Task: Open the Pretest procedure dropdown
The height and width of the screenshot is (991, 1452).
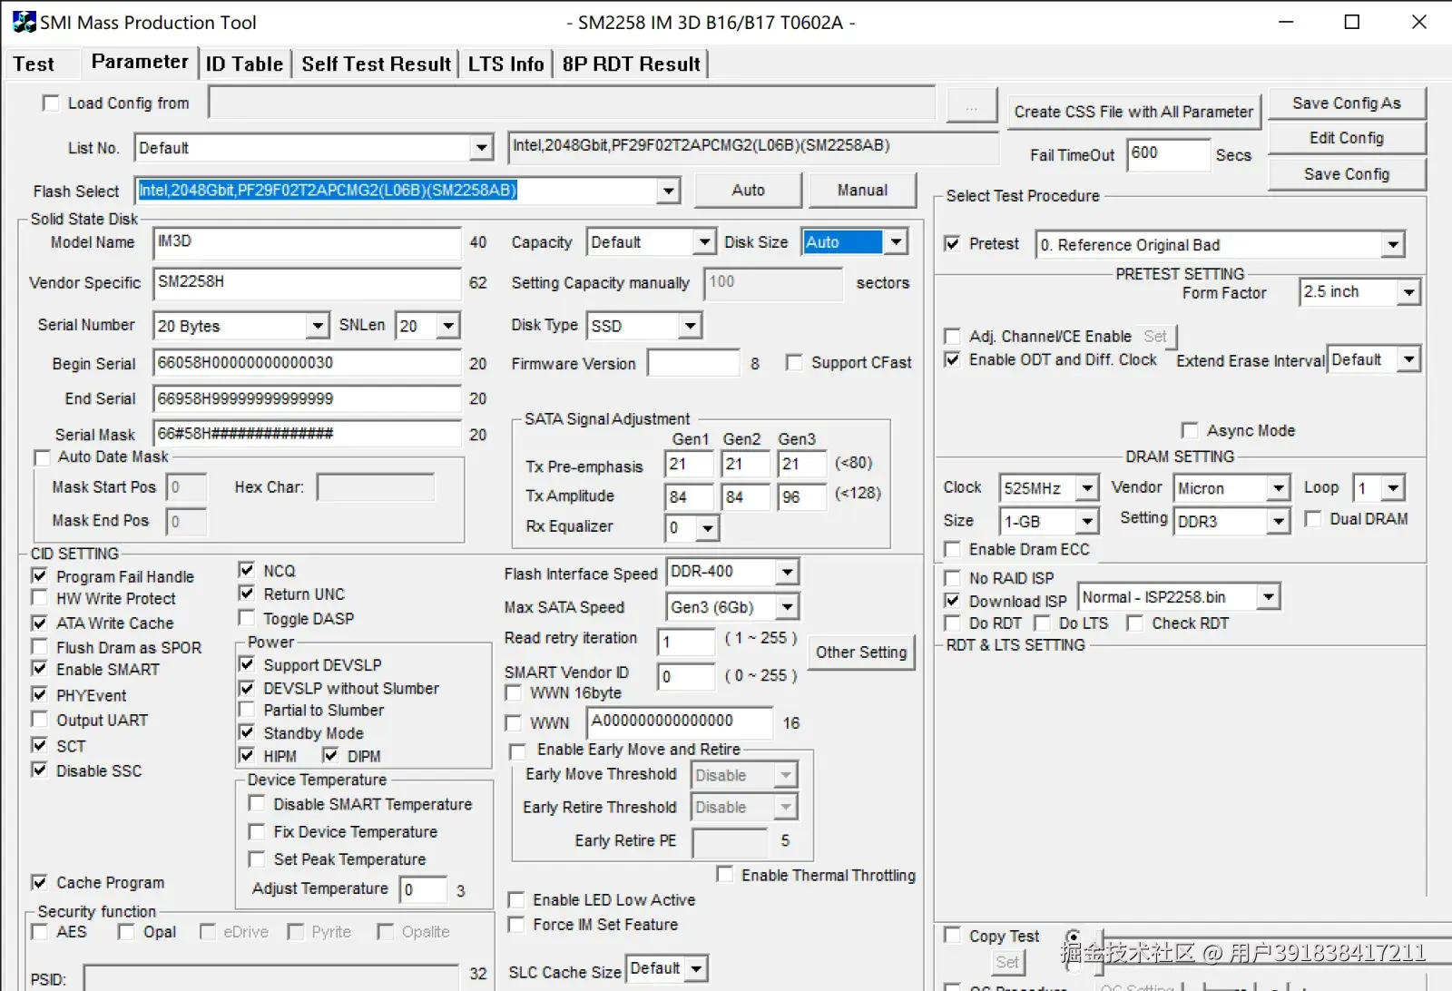Action: point(1393,245)
